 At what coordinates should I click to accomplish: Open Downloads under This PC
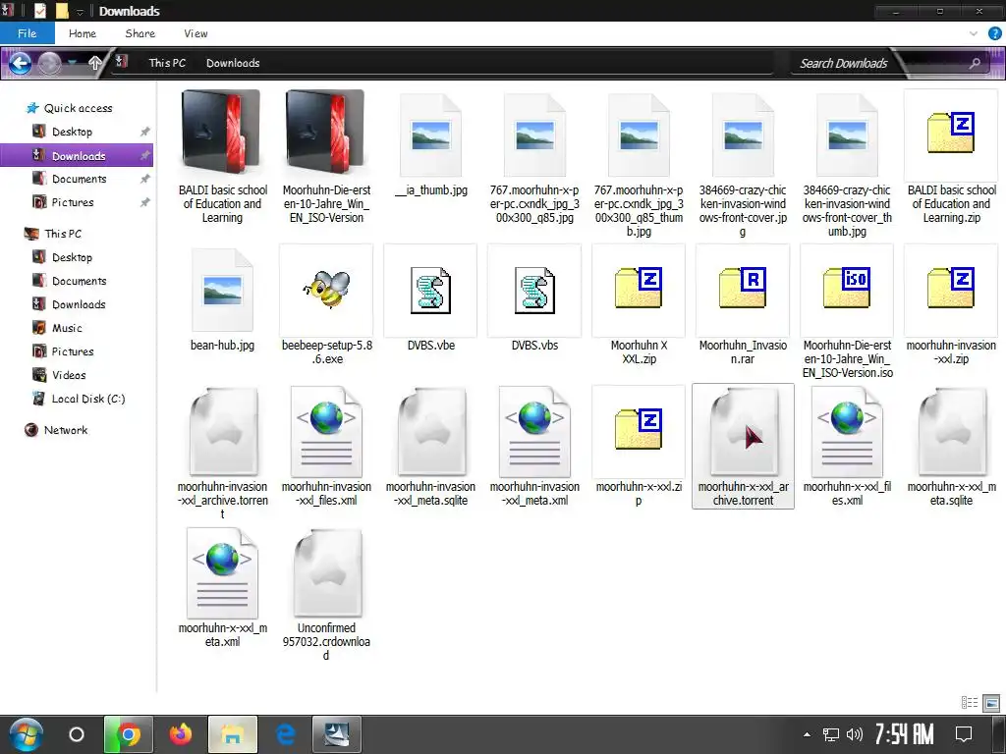(79, 304)
